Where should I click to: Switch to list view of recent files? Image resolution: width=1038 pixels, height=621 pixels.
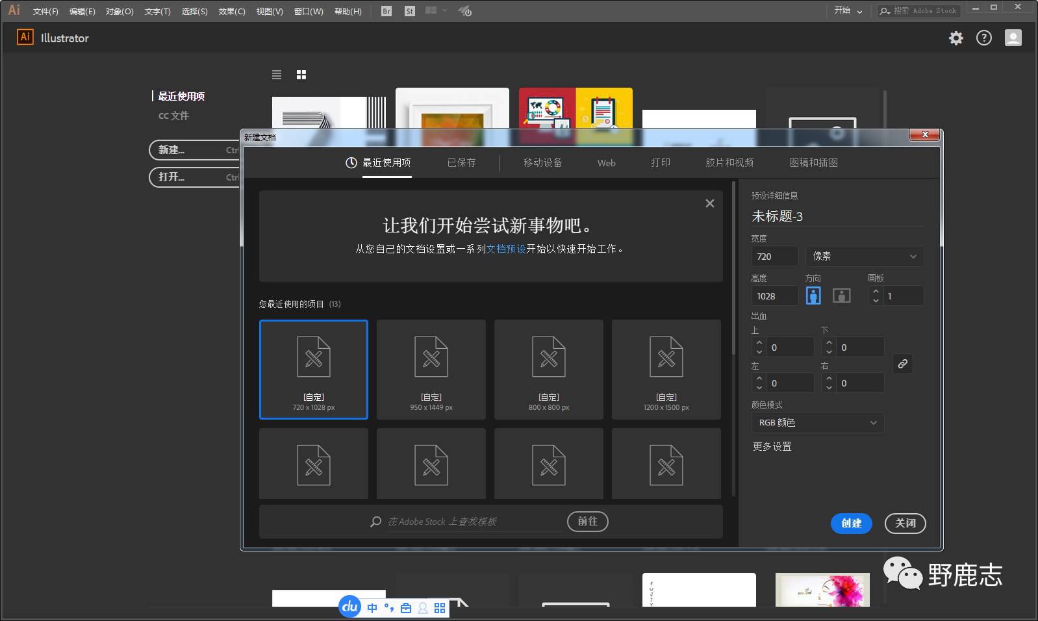click(277, 75)
